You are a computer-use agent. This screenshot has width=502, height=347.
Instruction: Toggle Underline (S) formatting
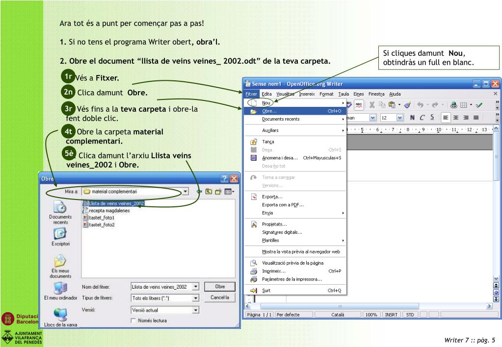point(432,118)
